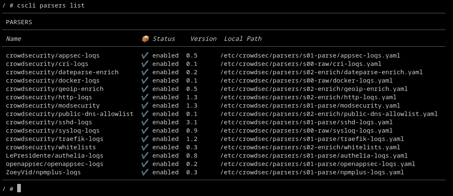Screen dimensions: 453x196
Task: Click the checkmark for crowdsecurity/modsecurity
Action: 145,106
